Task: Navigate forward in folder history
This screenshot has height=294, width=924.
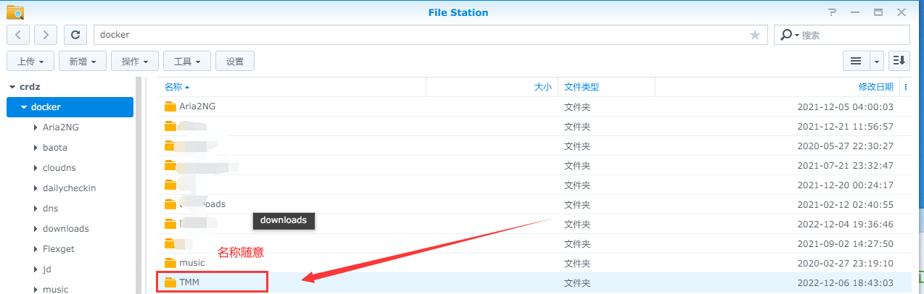Action: pyautogui.click(x=46, y=34)
